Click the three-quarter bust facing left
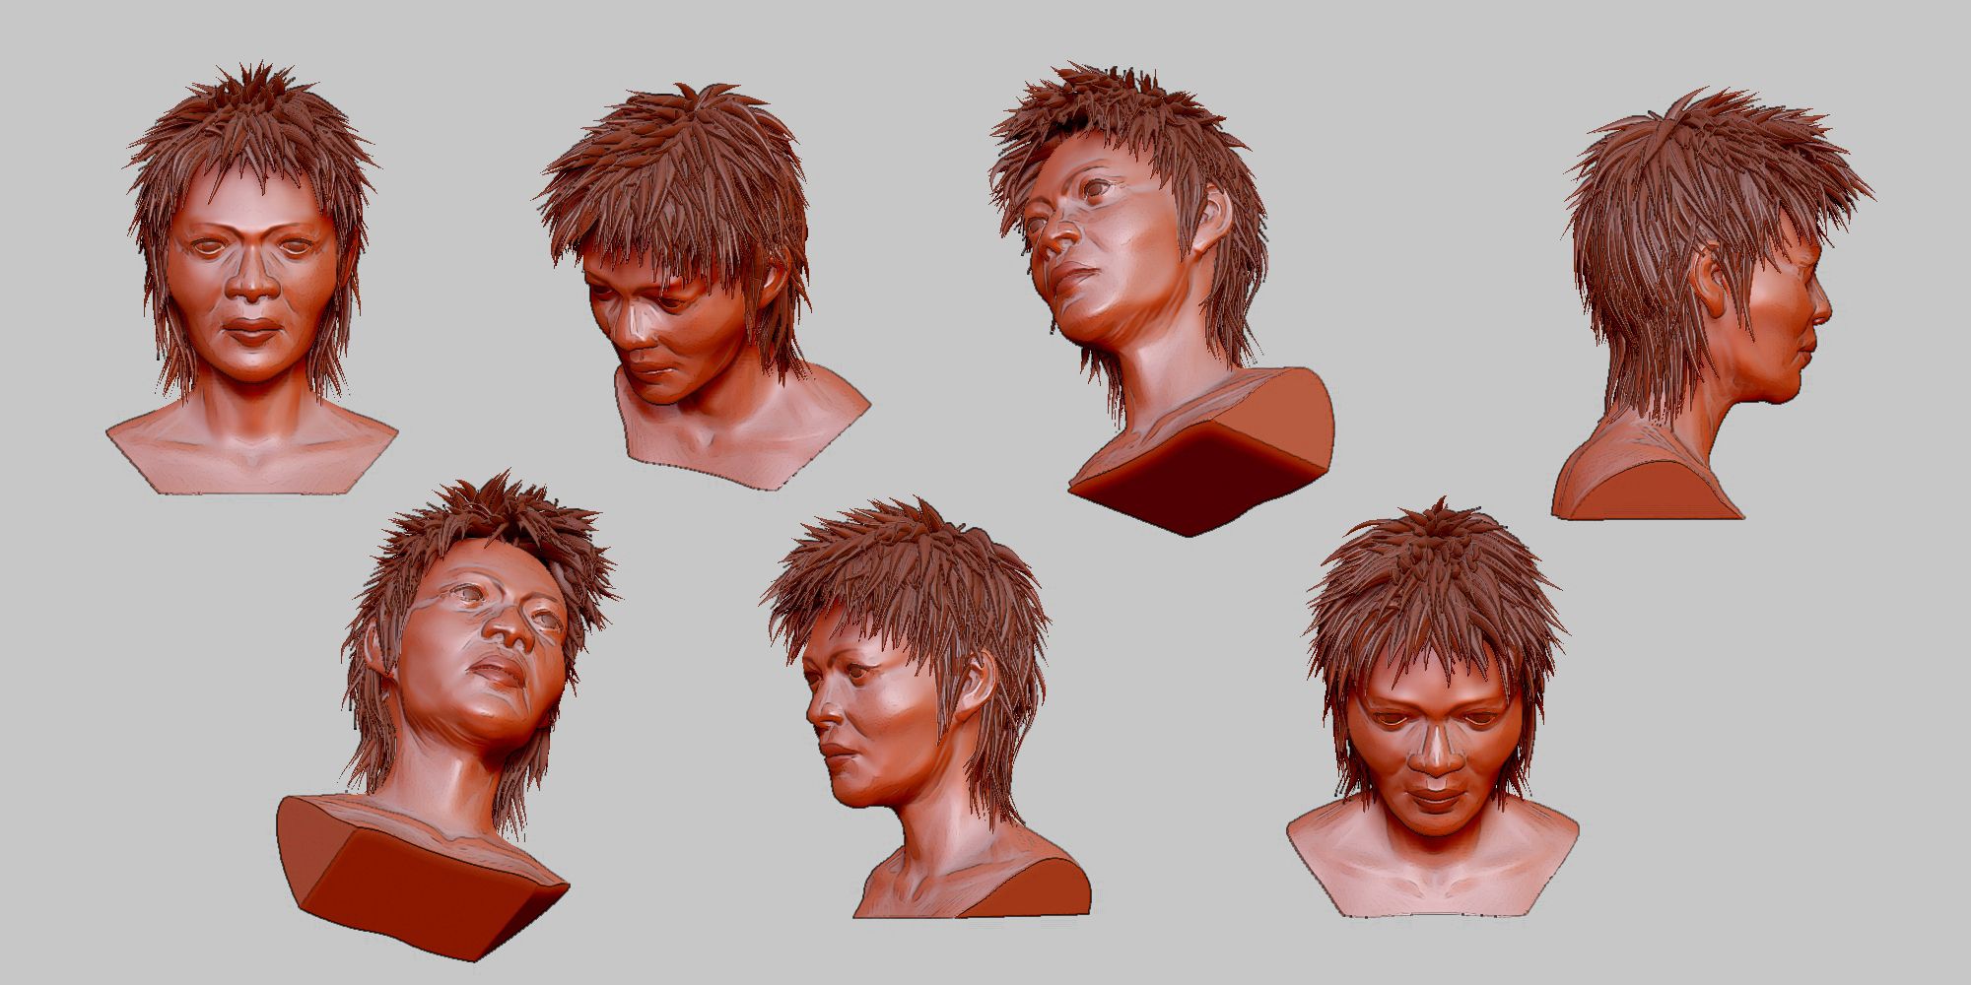Image resolution: width=1971 pixels, height=985 pixels. click(x=926, y=709)
